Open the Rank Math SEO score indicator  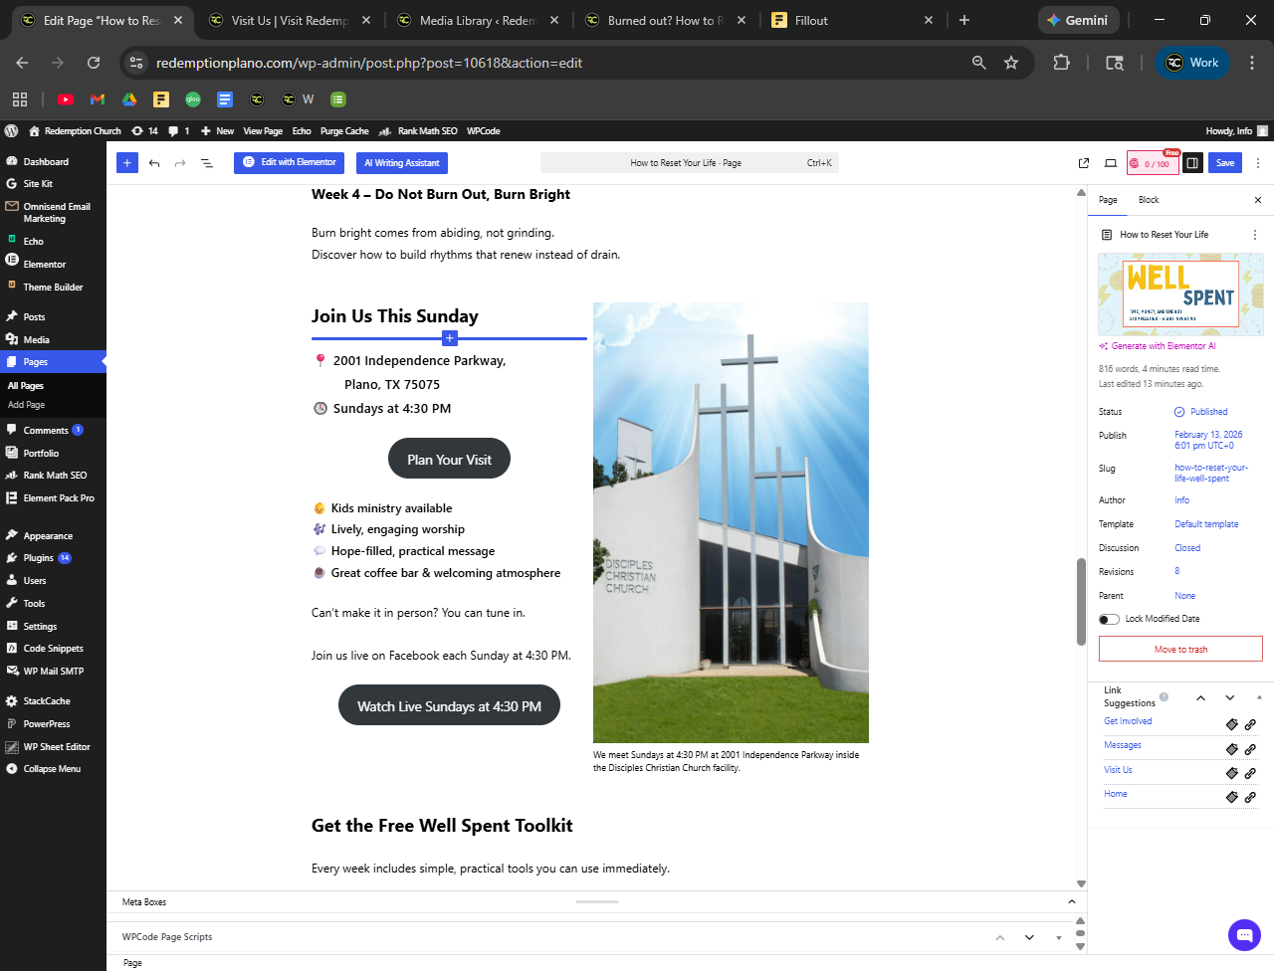coord(1153,163)
